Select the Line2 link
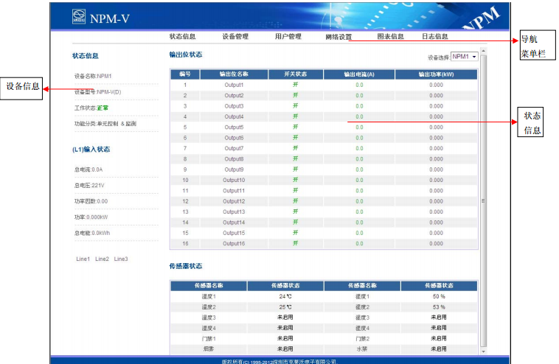This screenshot has width=559, height=364. click(x=102, y=259)
